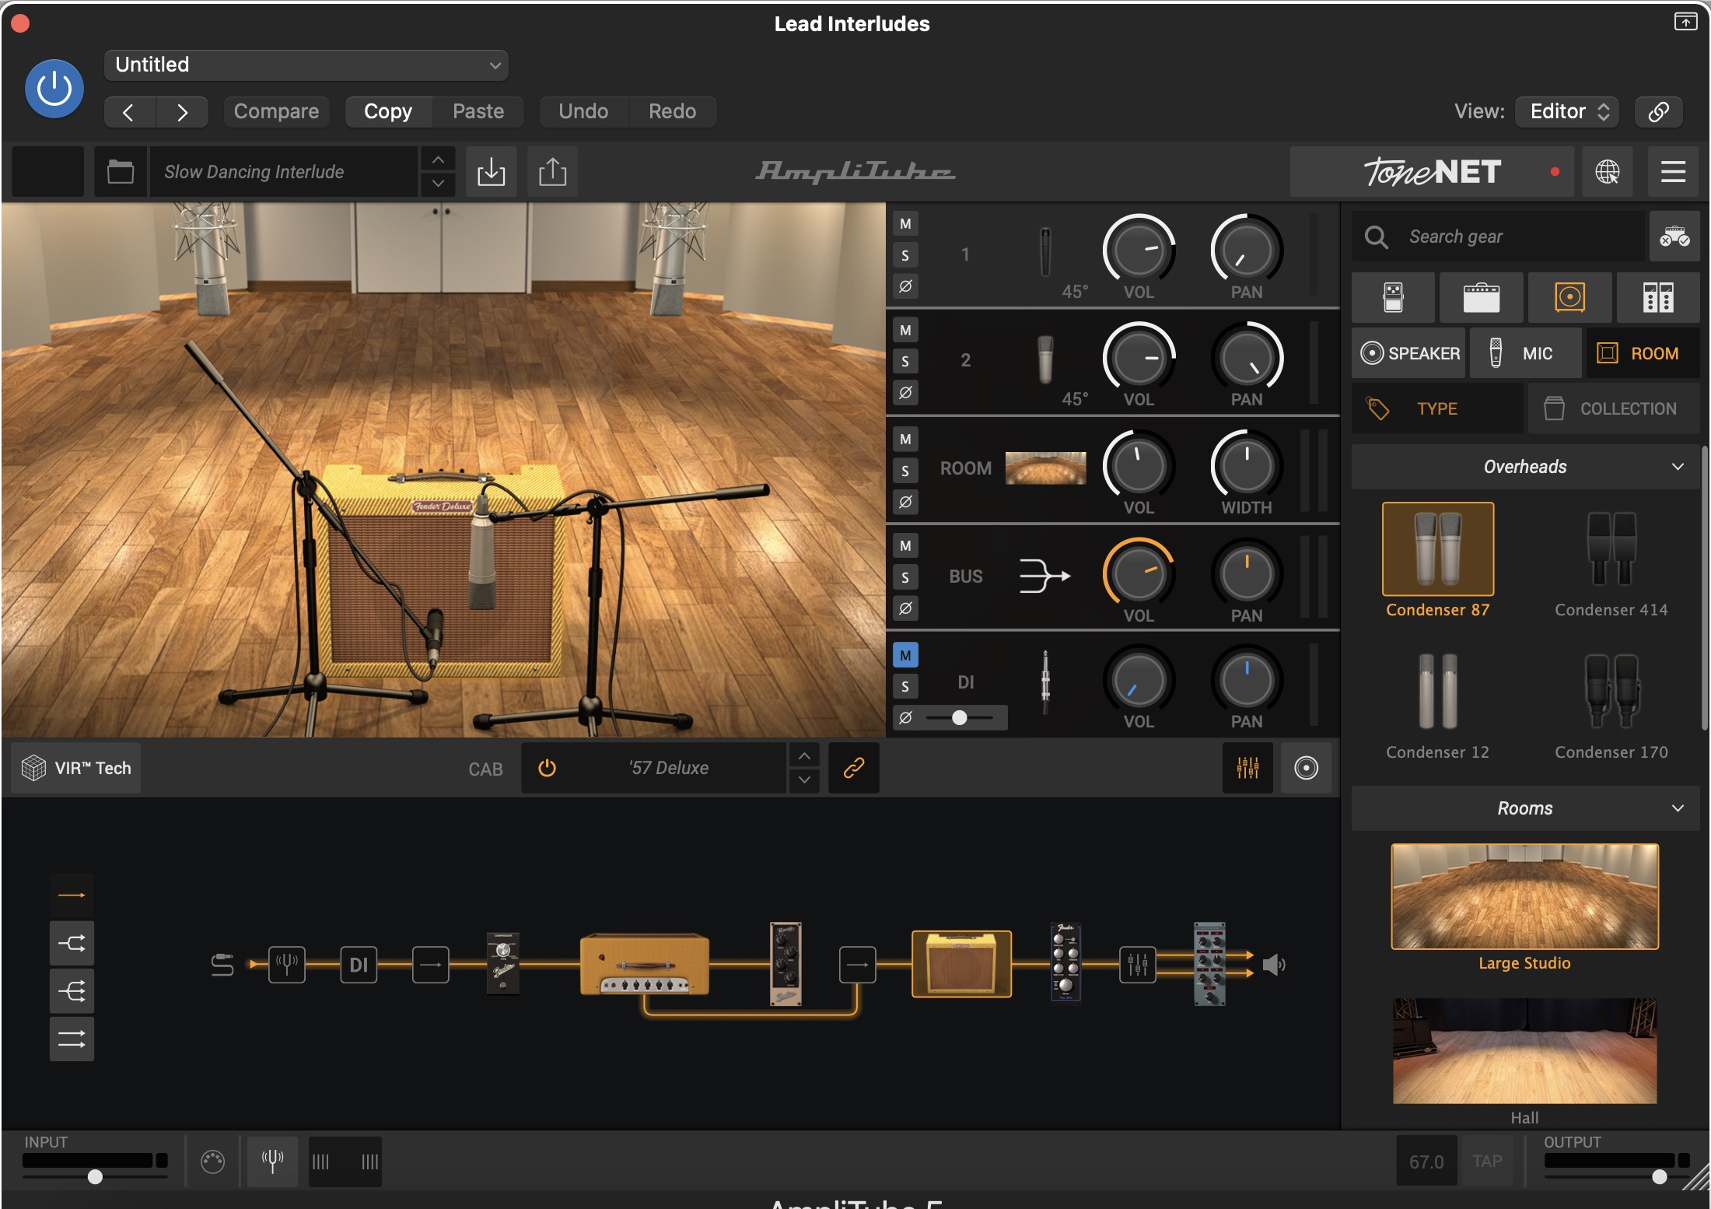
Task: Go to the next plugin setting
Action: click(x=182, y=112)
